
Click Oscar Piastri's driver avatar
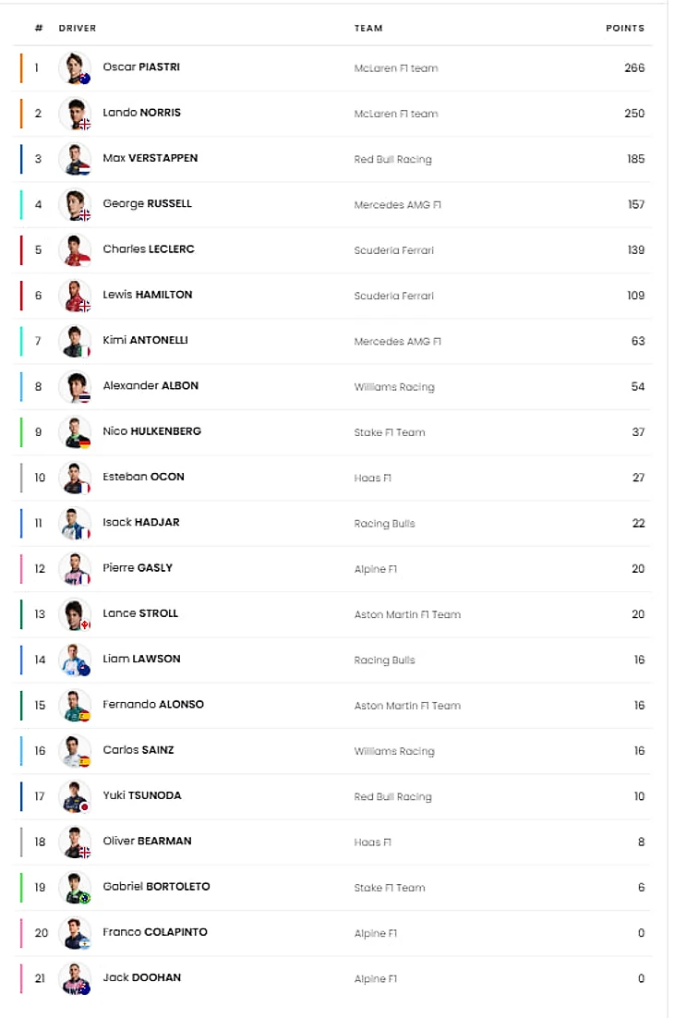click(75, 68)
